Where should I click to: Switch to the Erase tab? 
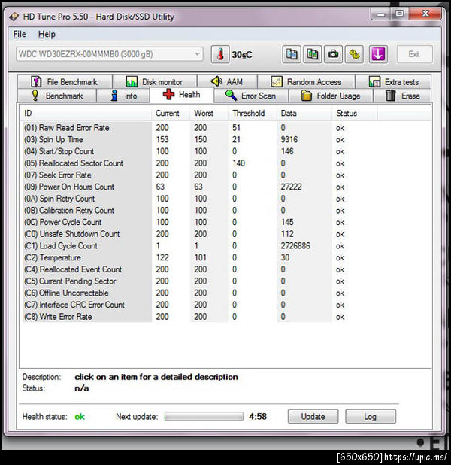pos(402,96)
